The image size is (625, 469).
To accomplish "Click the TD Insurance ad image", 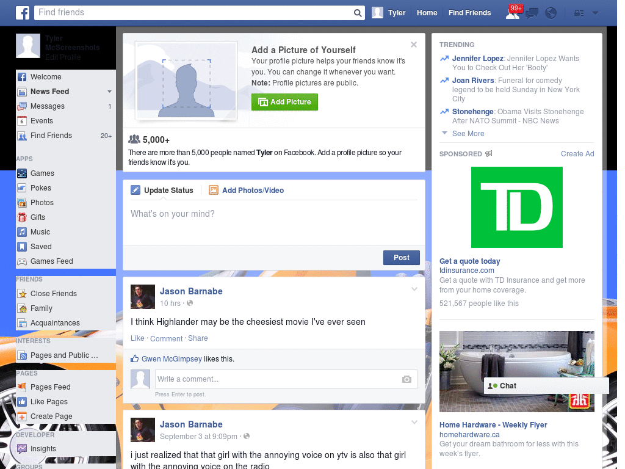I will (x=516, y=208).
